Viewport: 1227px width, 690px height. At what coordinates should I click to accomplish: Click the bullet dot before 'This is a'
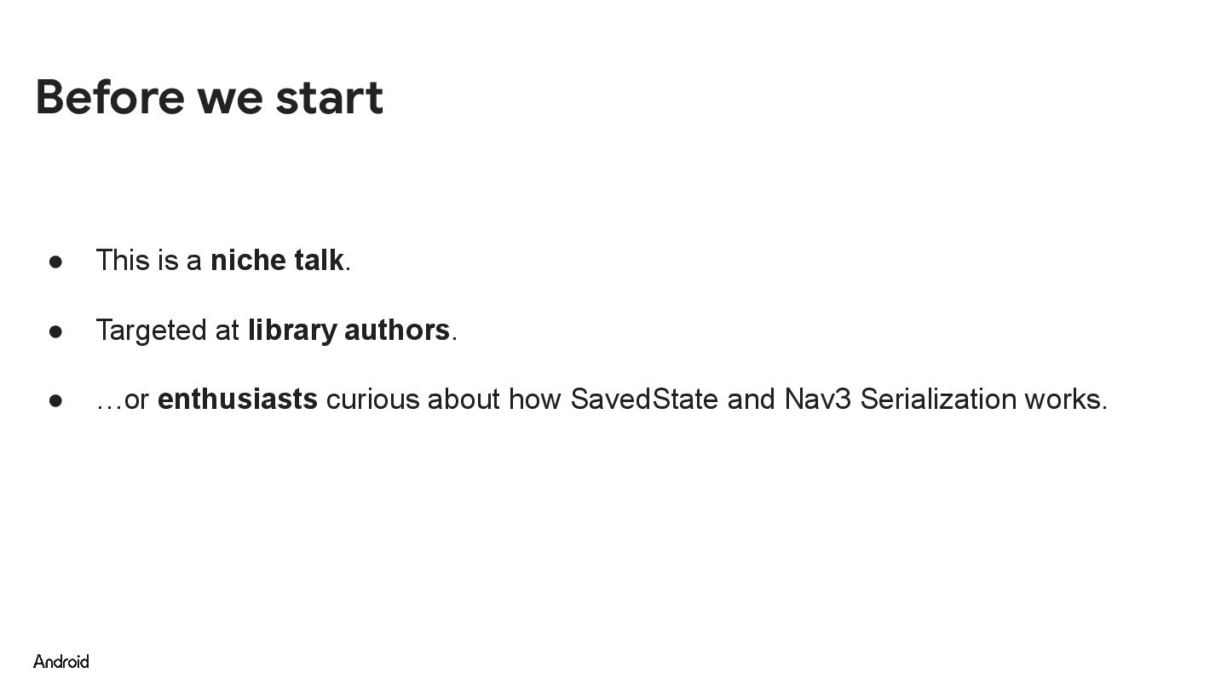pyautogui.click(x=56, y=262)
